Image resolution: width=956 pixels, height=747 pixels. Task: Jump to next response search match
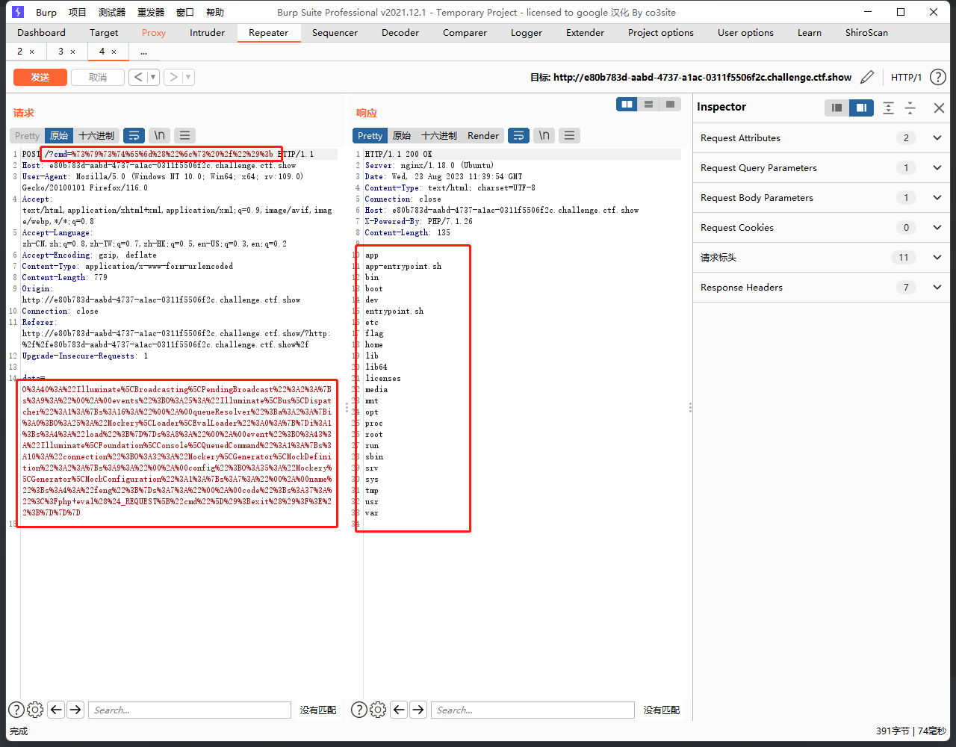[x=418, y=710]
